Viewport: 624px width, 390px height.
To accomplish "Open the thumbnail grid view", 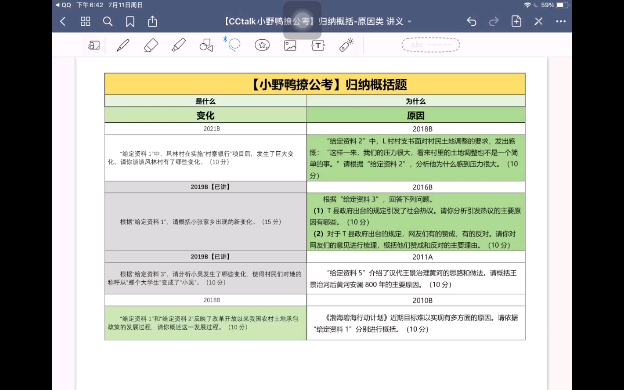I will point(86,22).
